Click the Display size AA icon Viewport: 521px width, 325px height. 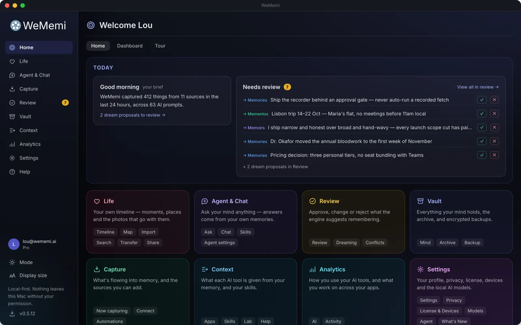tap(12, 276)
